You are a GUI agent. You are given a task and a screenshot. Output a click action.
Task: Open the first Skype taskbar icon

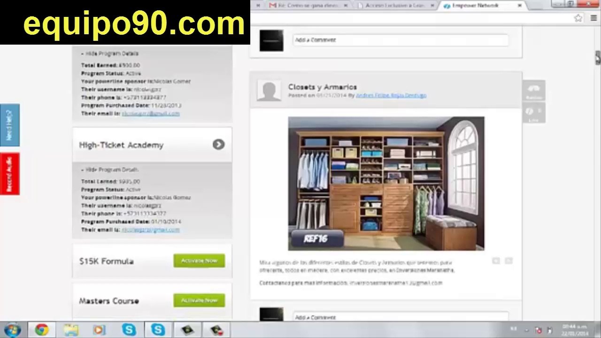coord(128,330)
